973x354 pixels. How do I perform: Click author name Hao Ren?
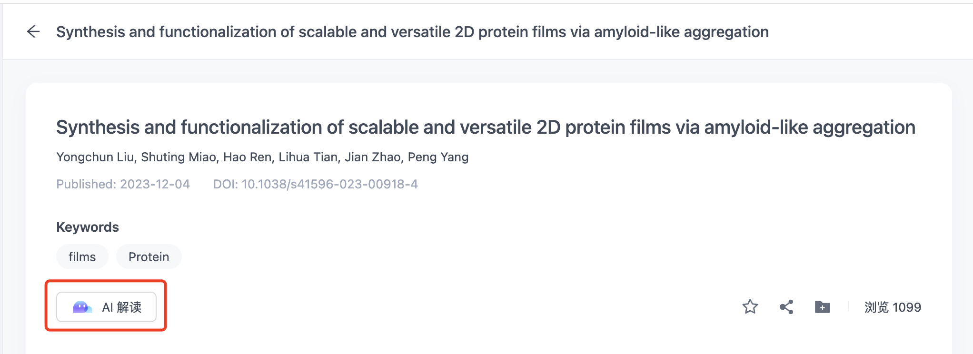pyautogui.click(x=248, y=157)
